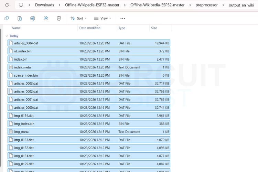Click the Refresh icon in address bar
The width and height of the screenshot is (258, 172).
pyautogui.click(x=7, y=5)
